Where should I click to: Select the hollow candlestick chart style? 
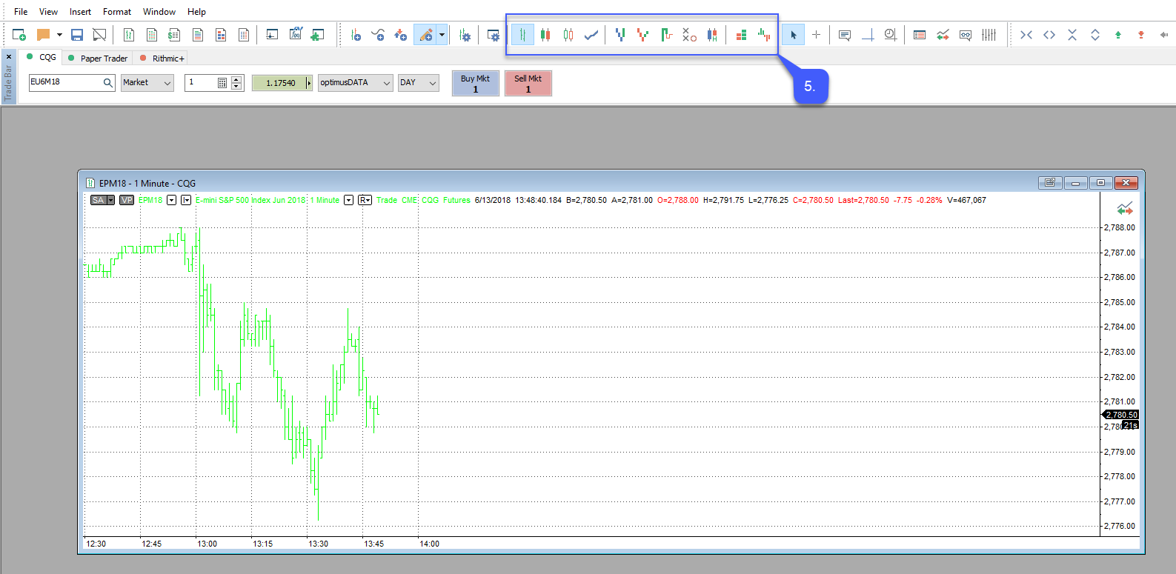(x=568, y=35)
